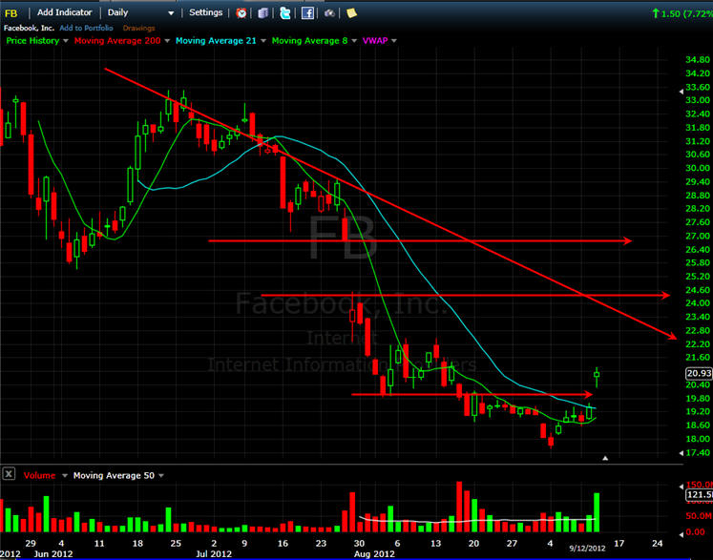The width and height of the screenshot is (713, 560).
Task: Click the 24.00 price axis label
Action: 698,303
